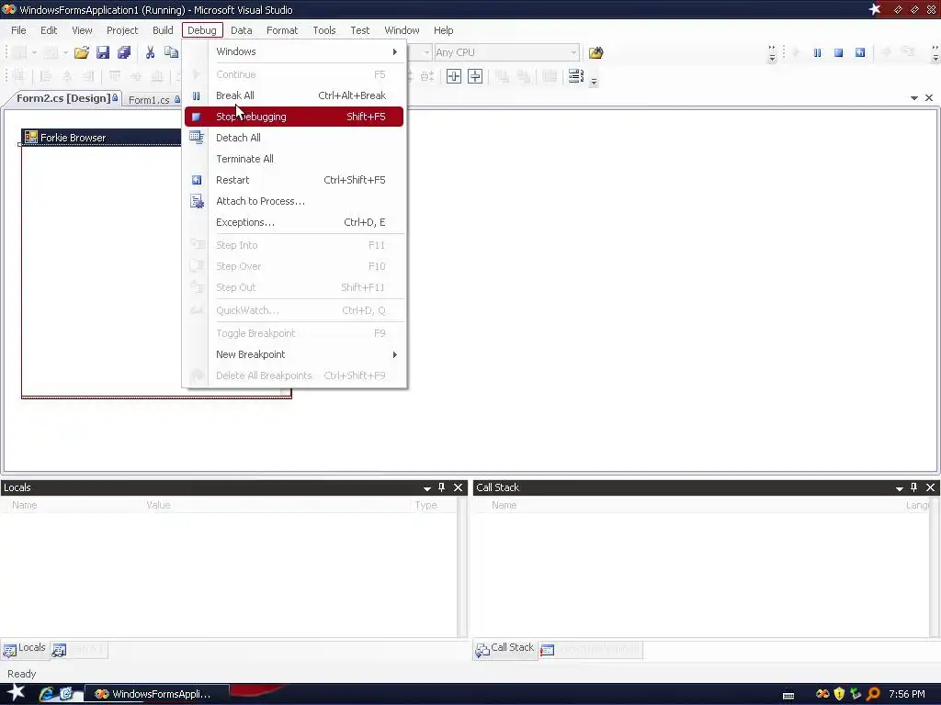Click the Ready status bar text
Screen dimensions: 941x705
click(x=22, y=674)
